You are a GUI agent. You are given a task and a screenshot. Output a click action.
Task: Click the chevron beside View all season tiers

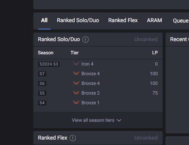[119, 121]
